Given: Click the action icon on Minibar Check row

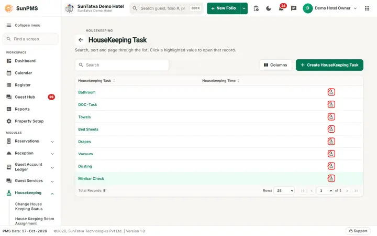Looking at the screenshot, I should [x=331, y=178].
